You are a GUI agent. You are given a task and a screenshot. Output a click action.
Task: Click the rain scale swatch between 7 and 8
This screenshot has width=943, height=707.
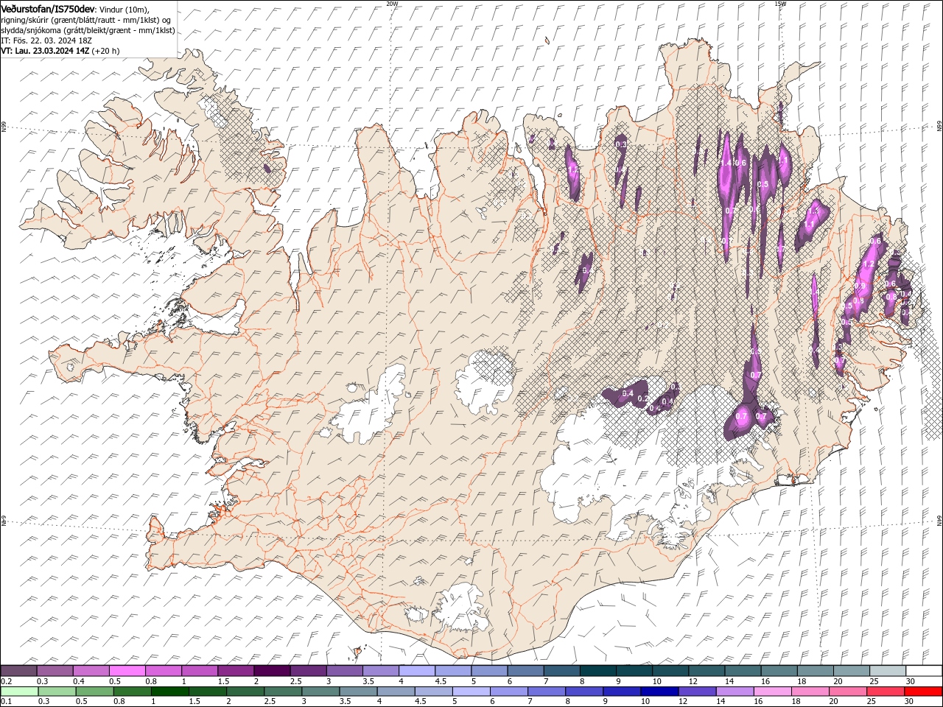546,692
